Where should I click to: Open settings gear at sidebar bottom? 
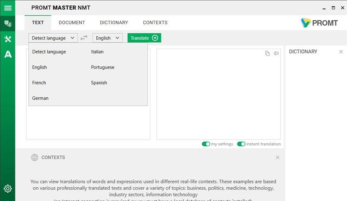[8, 189]
